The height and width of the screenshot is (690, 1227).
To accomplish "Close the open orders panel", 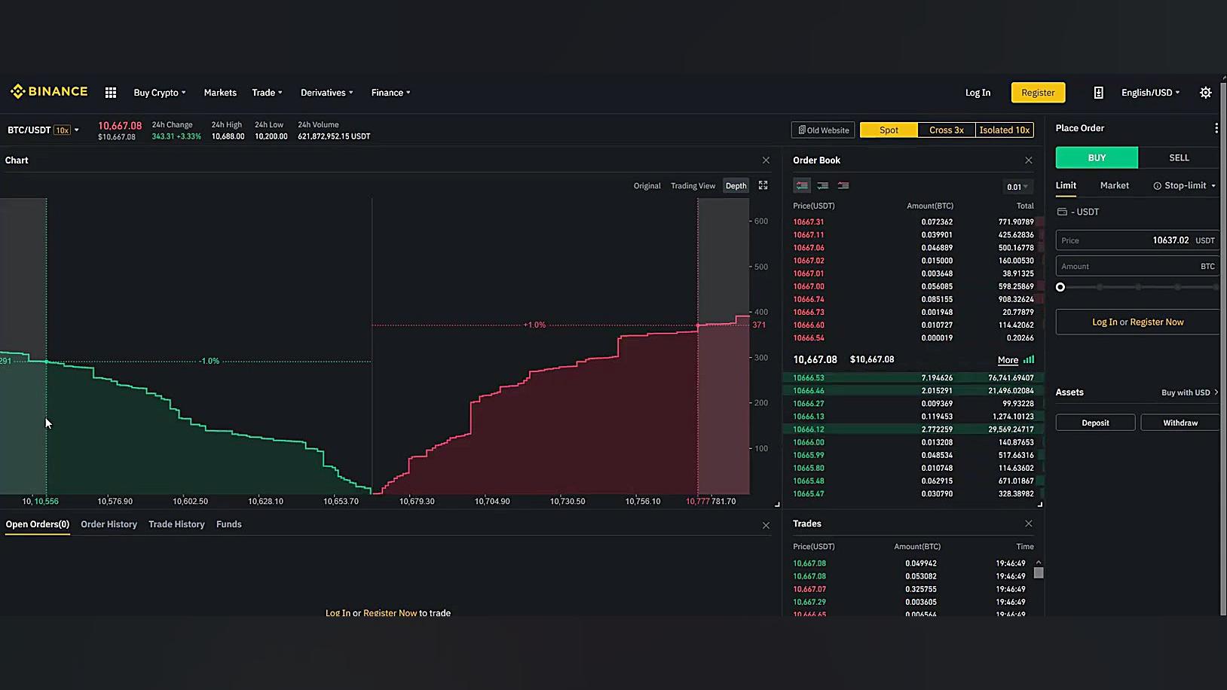I will tap(766, 526).
